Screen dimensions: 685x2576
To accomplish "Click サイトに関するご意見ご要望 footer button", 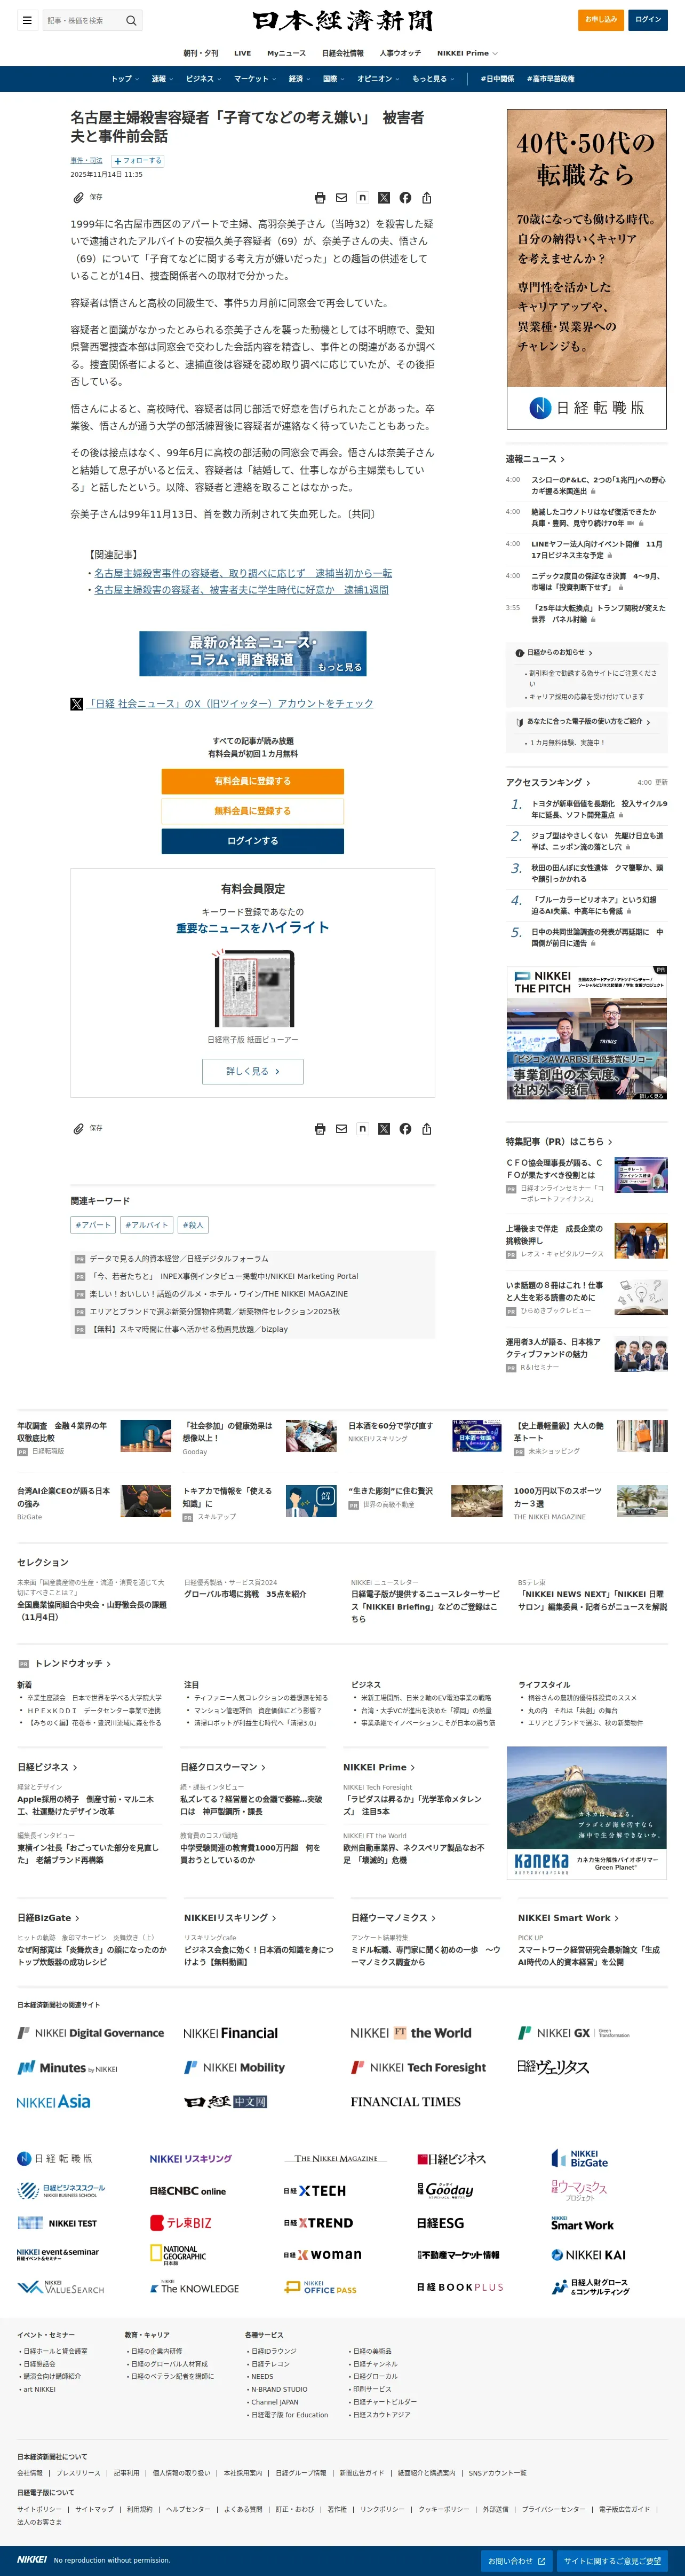I will 612,2561.
